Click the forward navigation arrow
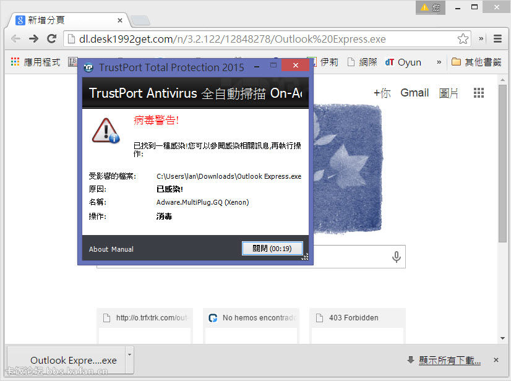The width and height of the screenshot is (511, 381). click(34, 39)
